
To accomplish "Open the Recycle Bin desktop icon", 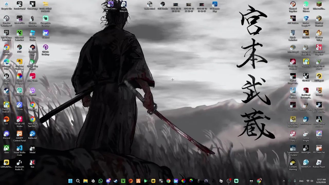I will [x=6, y=6].
